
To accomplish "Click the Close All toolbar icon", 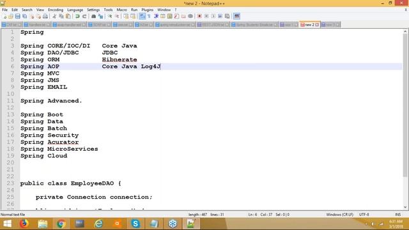I will click(38, 16).
